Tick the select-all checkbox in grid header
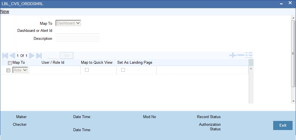 (x=10, y=63)
